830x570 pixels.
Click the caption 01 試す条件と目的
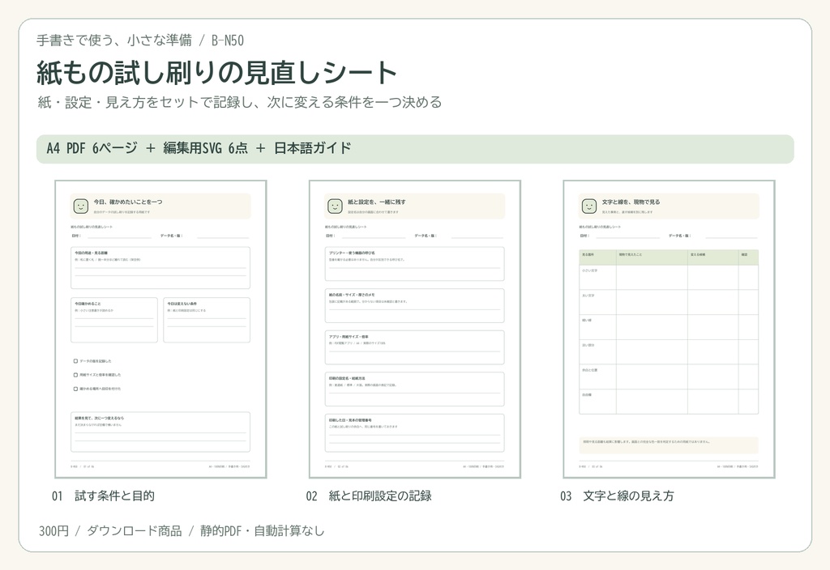click(x=103, y=496)
